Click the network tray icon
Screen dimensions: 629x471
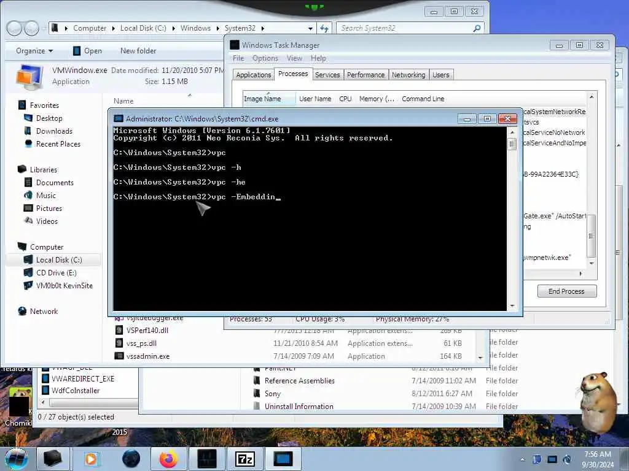click(552, 459)
